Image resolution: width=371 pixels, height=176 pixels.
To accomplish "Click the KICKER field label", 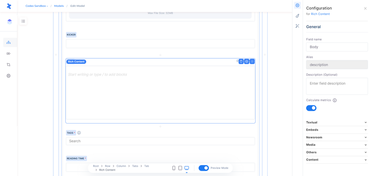I will click(71, 35).
